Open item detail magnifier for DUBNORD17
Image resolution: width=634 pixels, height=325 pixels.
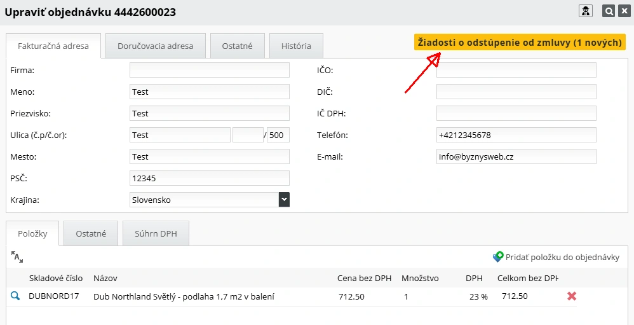15,296
